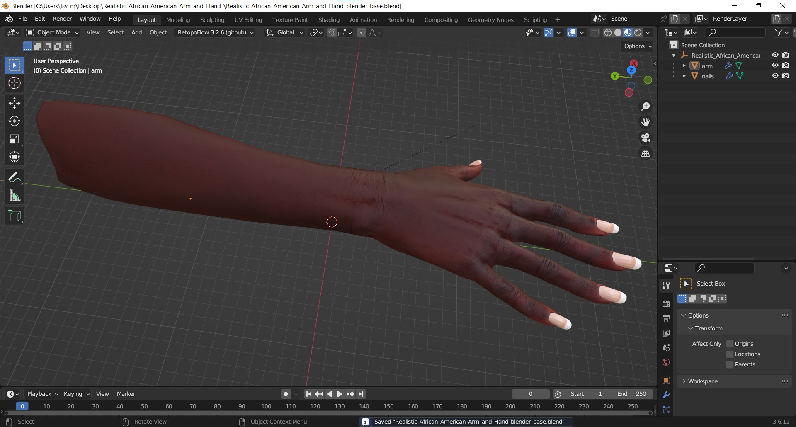Open the Output properties tab

666,318
